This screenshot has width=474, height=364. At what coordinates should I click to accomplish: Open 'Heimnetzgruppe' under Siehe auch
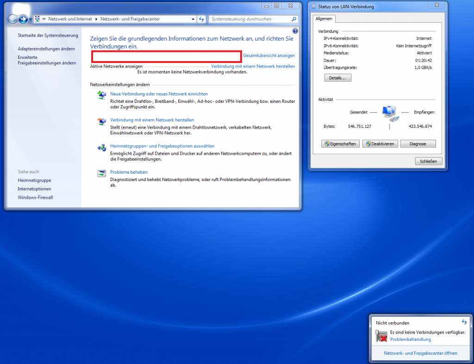point(34,180)
